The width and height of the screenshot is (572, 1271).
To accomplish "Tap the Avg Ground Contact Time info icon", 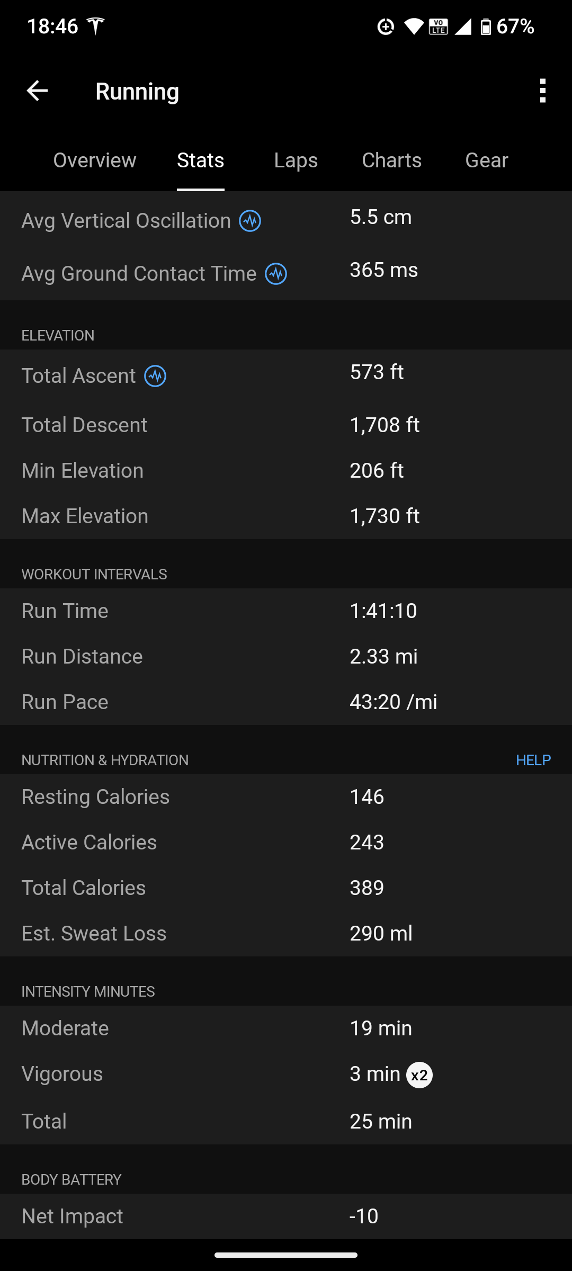I will point(276,274).
